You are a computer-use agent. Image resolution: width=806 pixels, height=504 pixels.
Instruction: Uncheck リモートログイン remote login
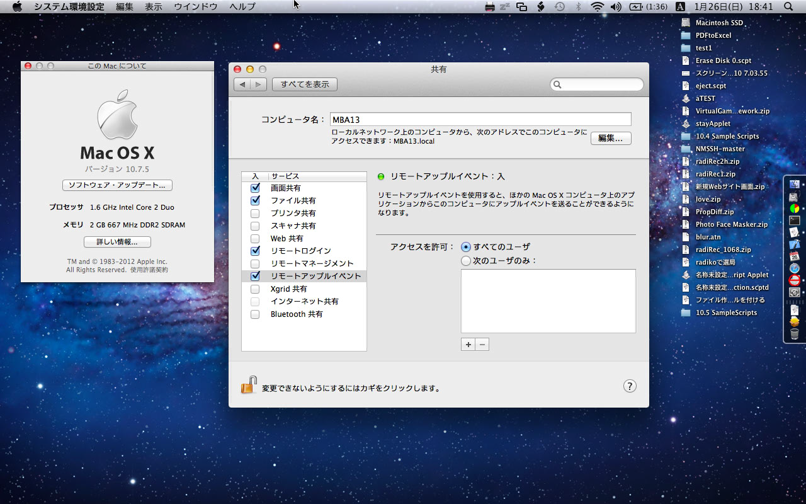pyautogui.click(x=255, y=251)
